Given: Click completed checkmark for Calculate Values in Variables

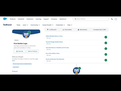Looking at the screenshot, I should pyautogui.click(x=106, y=49).
